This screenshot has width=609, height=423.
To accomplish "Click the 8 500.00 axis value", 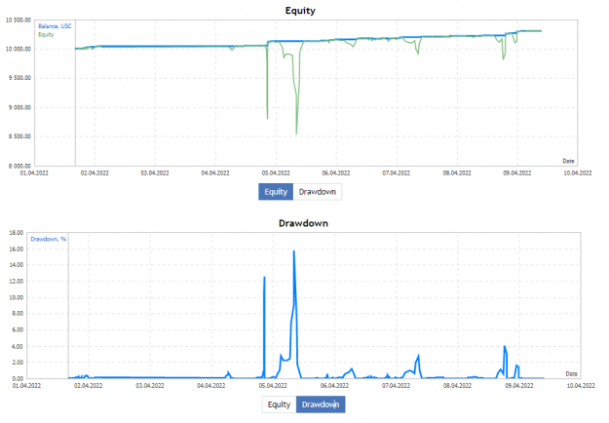I will (x=19, y=136).
